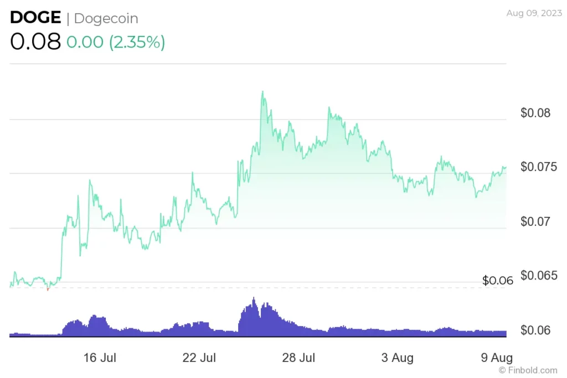This screenshot has width=567, height=378.
Task: Select the 16 Jul date marker
Action: pyautogui.click(x=100, y=358)
